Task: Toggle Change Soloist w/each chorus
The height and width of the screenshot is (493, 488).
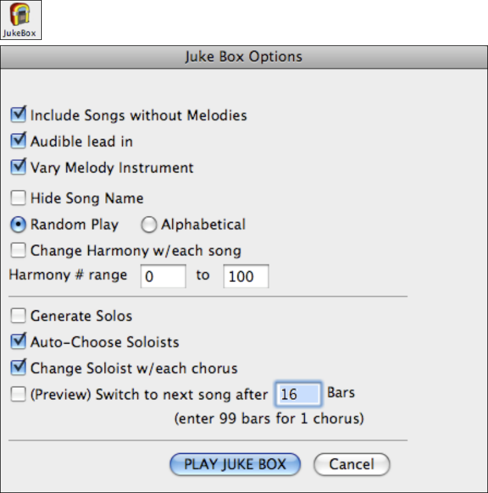Action: tap(19, 368)
